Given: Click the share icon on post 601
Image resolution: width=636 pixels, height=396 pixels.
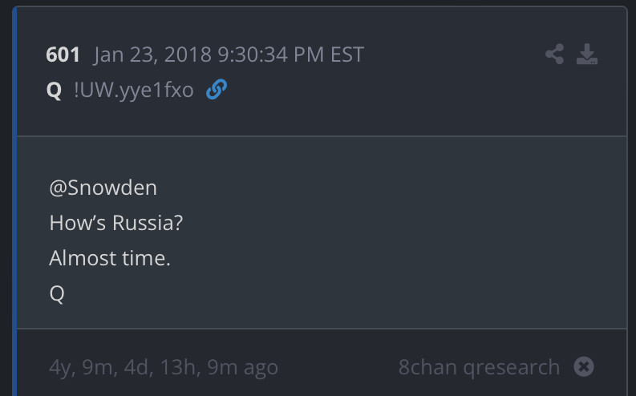Looking at the screenshot, I should (x=554, y=55).
